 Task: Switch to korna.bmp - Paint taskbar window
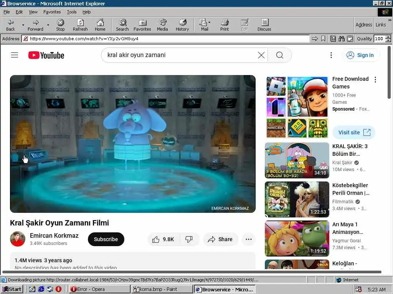coord(162,289)
